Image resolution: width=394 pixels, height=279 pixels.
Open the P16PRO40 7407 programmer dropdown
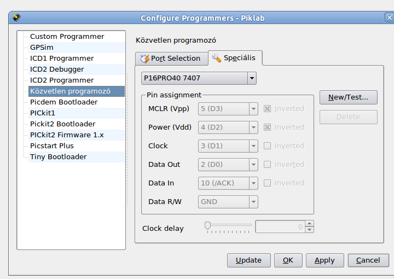pos(252,78)
